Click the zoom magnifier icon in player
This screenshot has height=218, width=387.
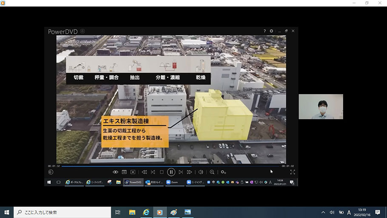click(212, 172)
